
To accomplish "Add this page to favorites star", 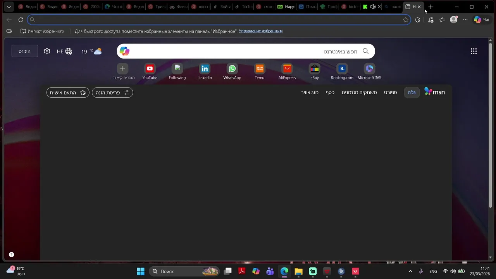I will (x=406, y=20).
